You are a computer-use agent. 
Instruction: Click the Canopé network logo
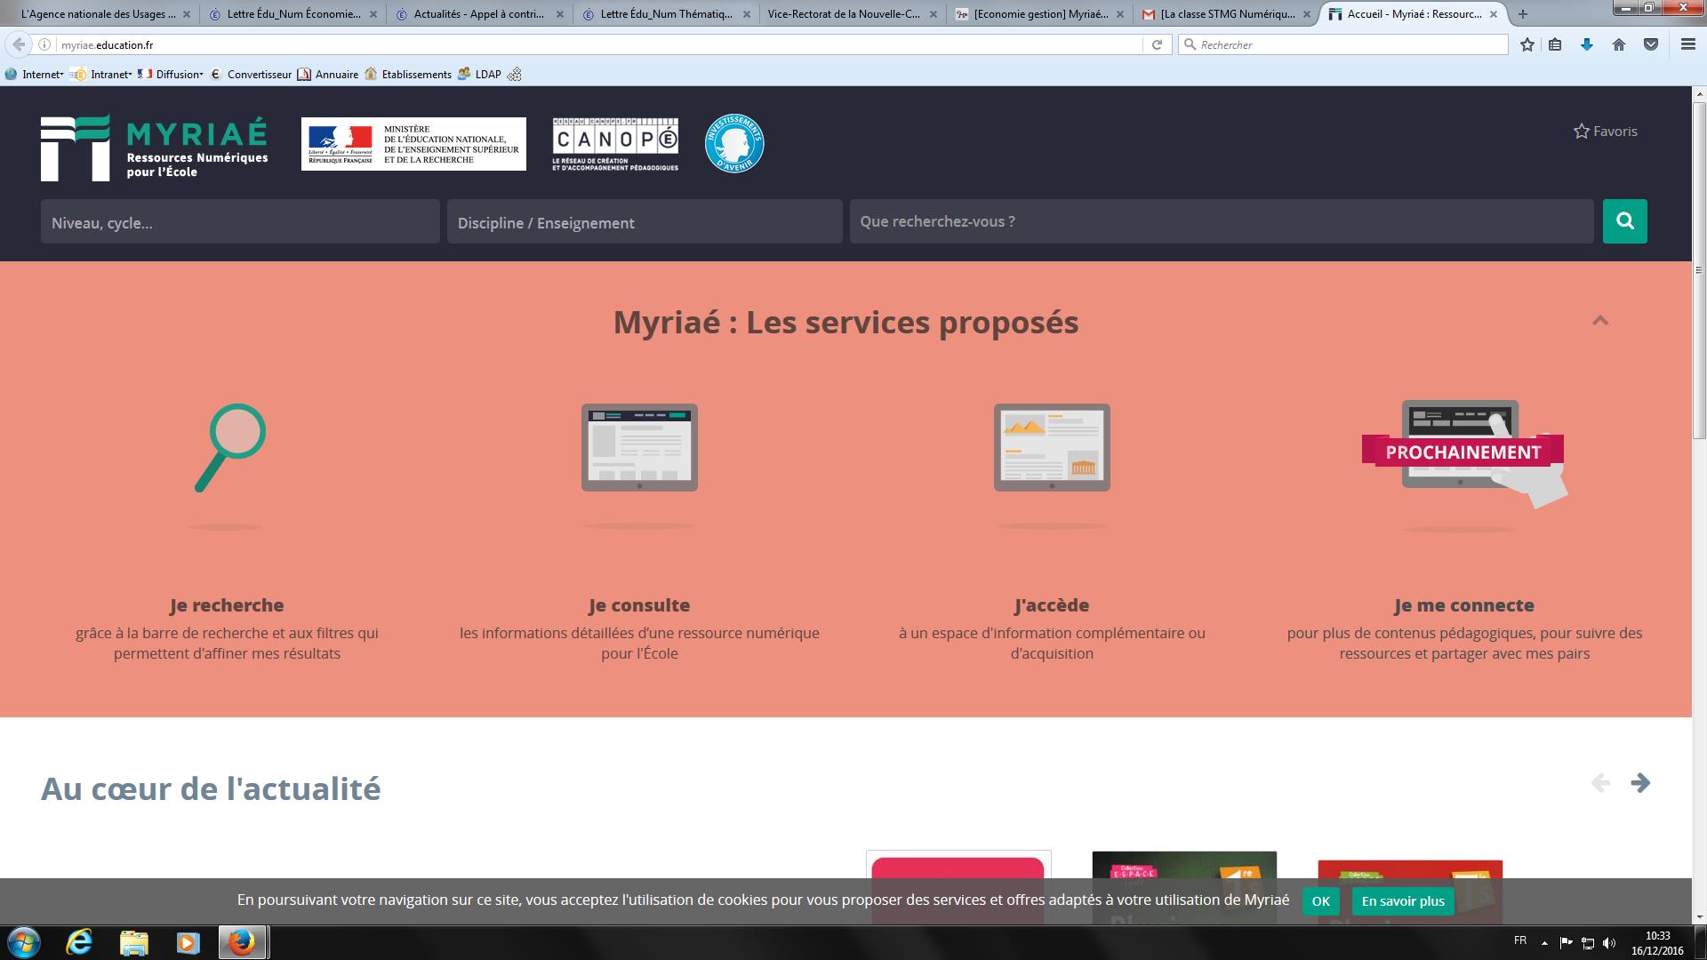[615, 144]
